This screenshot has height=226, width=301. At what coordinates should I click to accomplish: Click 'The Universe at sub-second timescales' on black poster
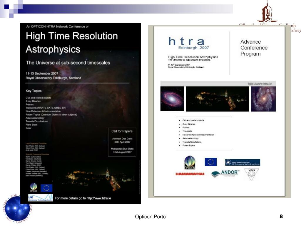[x=68, y=63]
